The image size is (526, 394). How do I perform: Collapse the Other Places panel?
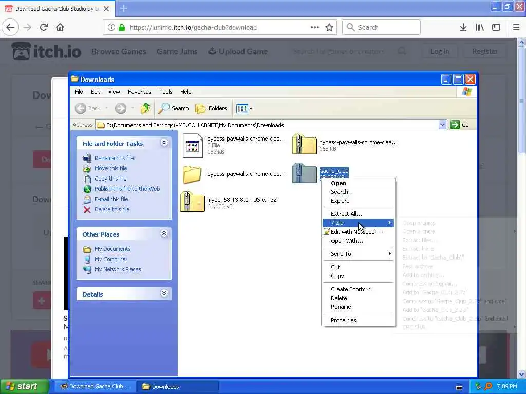164,233
